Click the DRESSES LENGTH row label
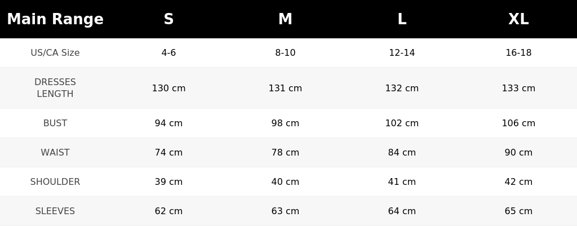Image resolution: width=577 pixels, height=226 pixels. pyautogui.click(x=55, y=88)
